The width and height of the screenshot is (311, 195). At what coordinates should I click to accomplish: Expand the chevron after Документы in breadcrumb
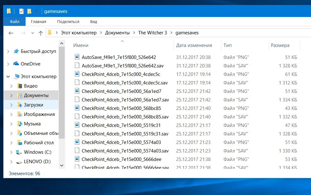(x=134, y=33)
